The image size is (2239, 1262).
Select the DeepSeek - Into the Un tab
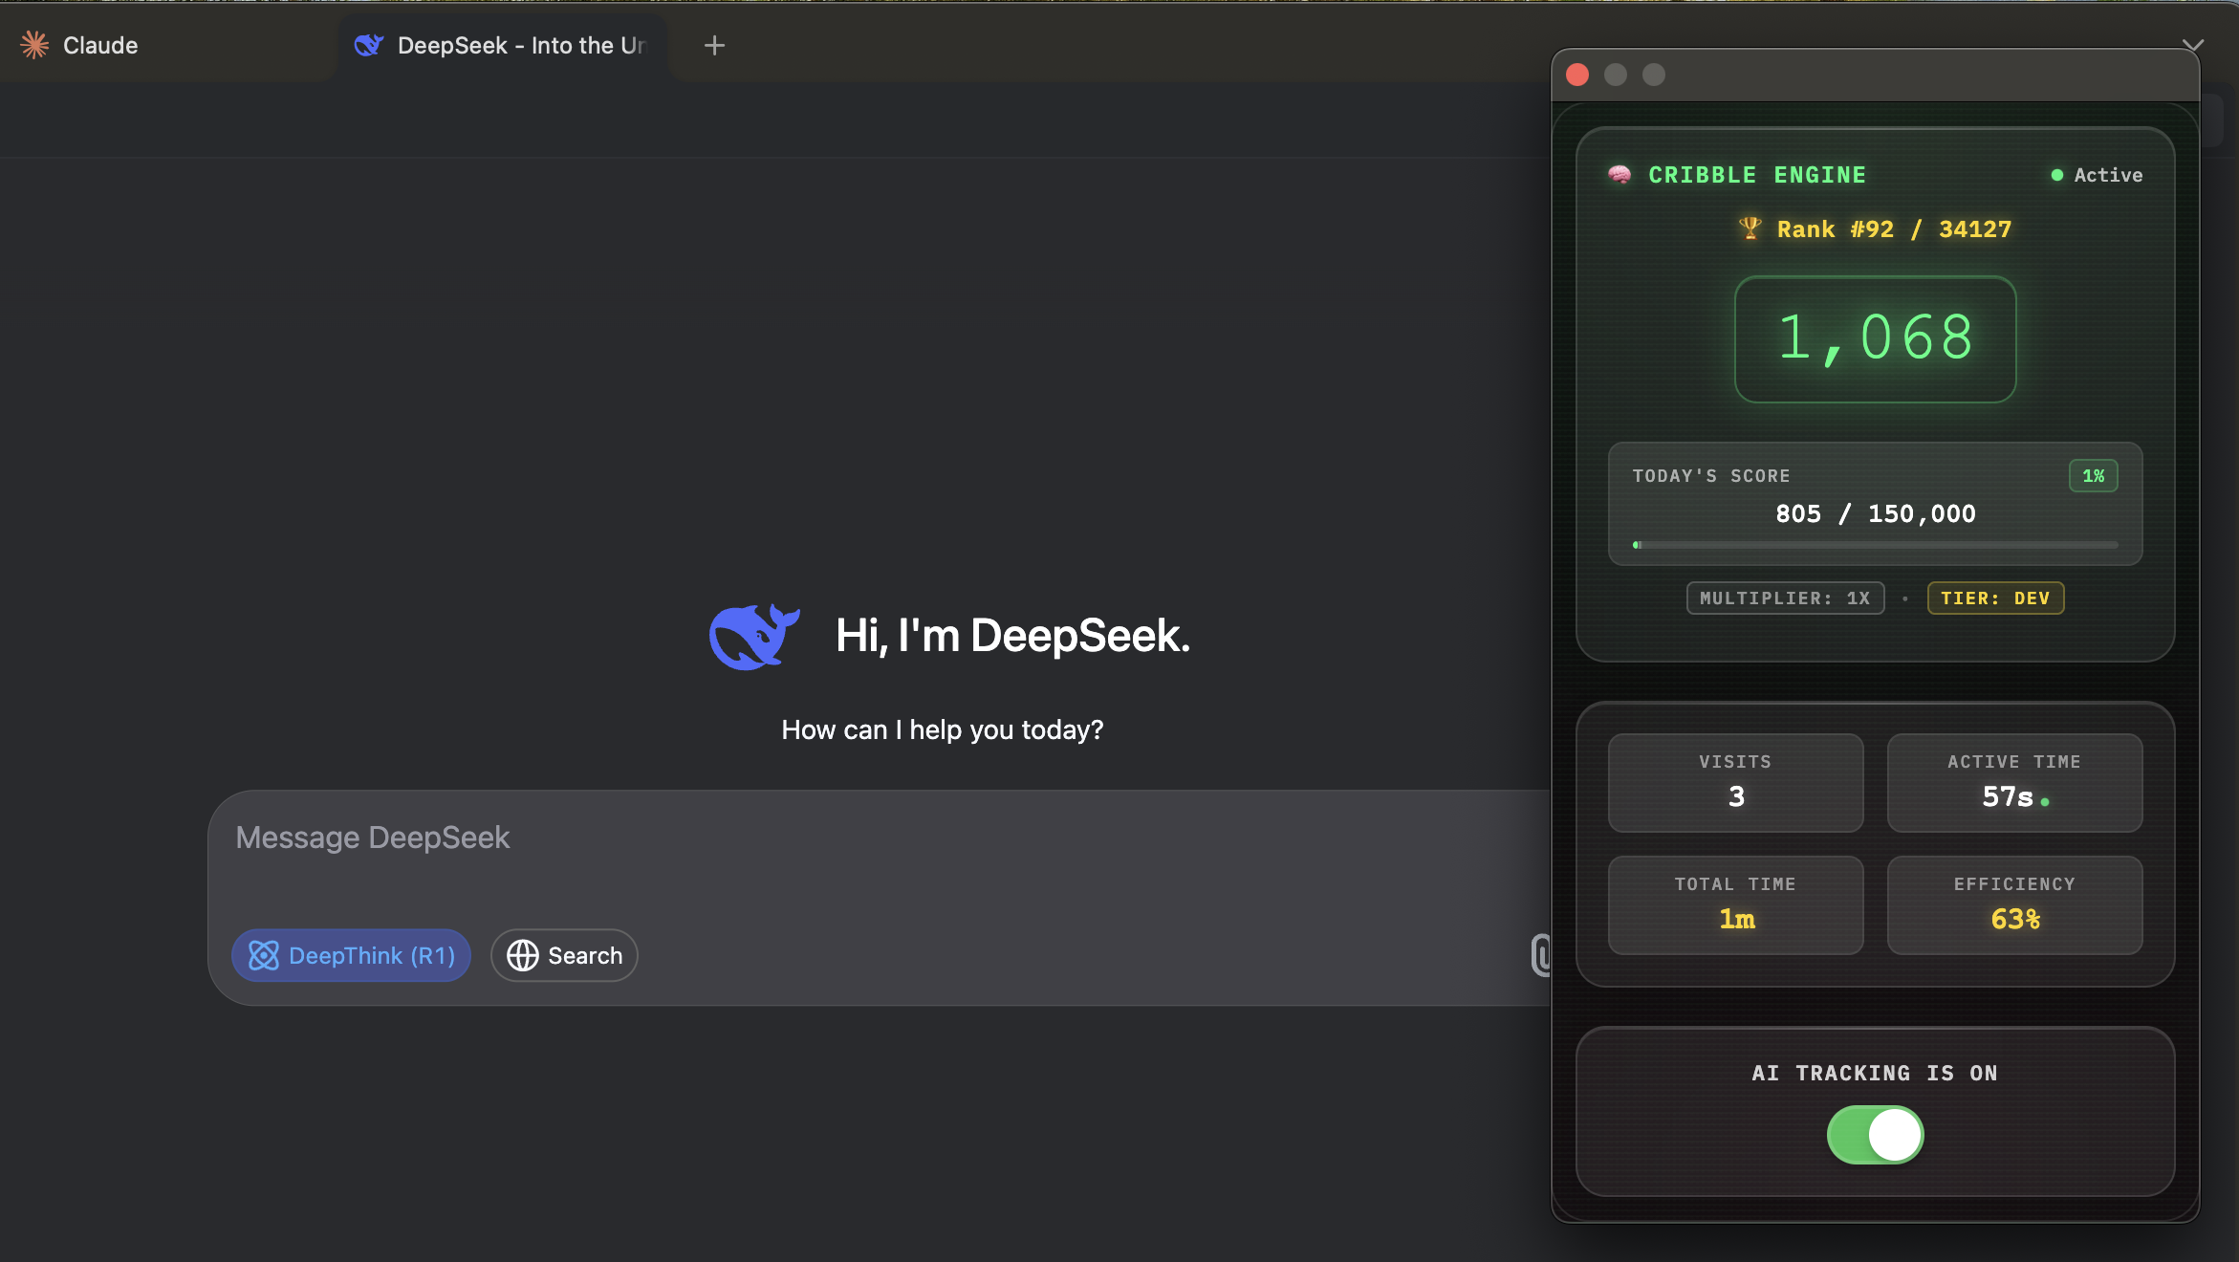[x=502, y=45]
